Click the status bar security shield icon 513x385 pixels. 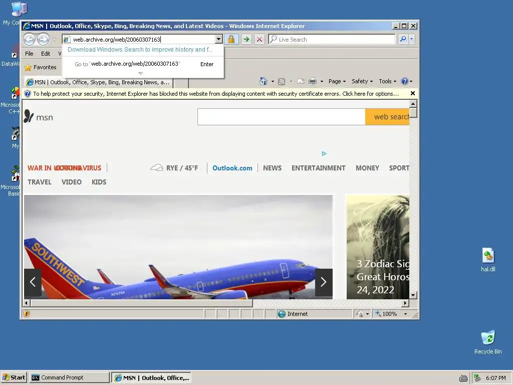coord(27,314)
